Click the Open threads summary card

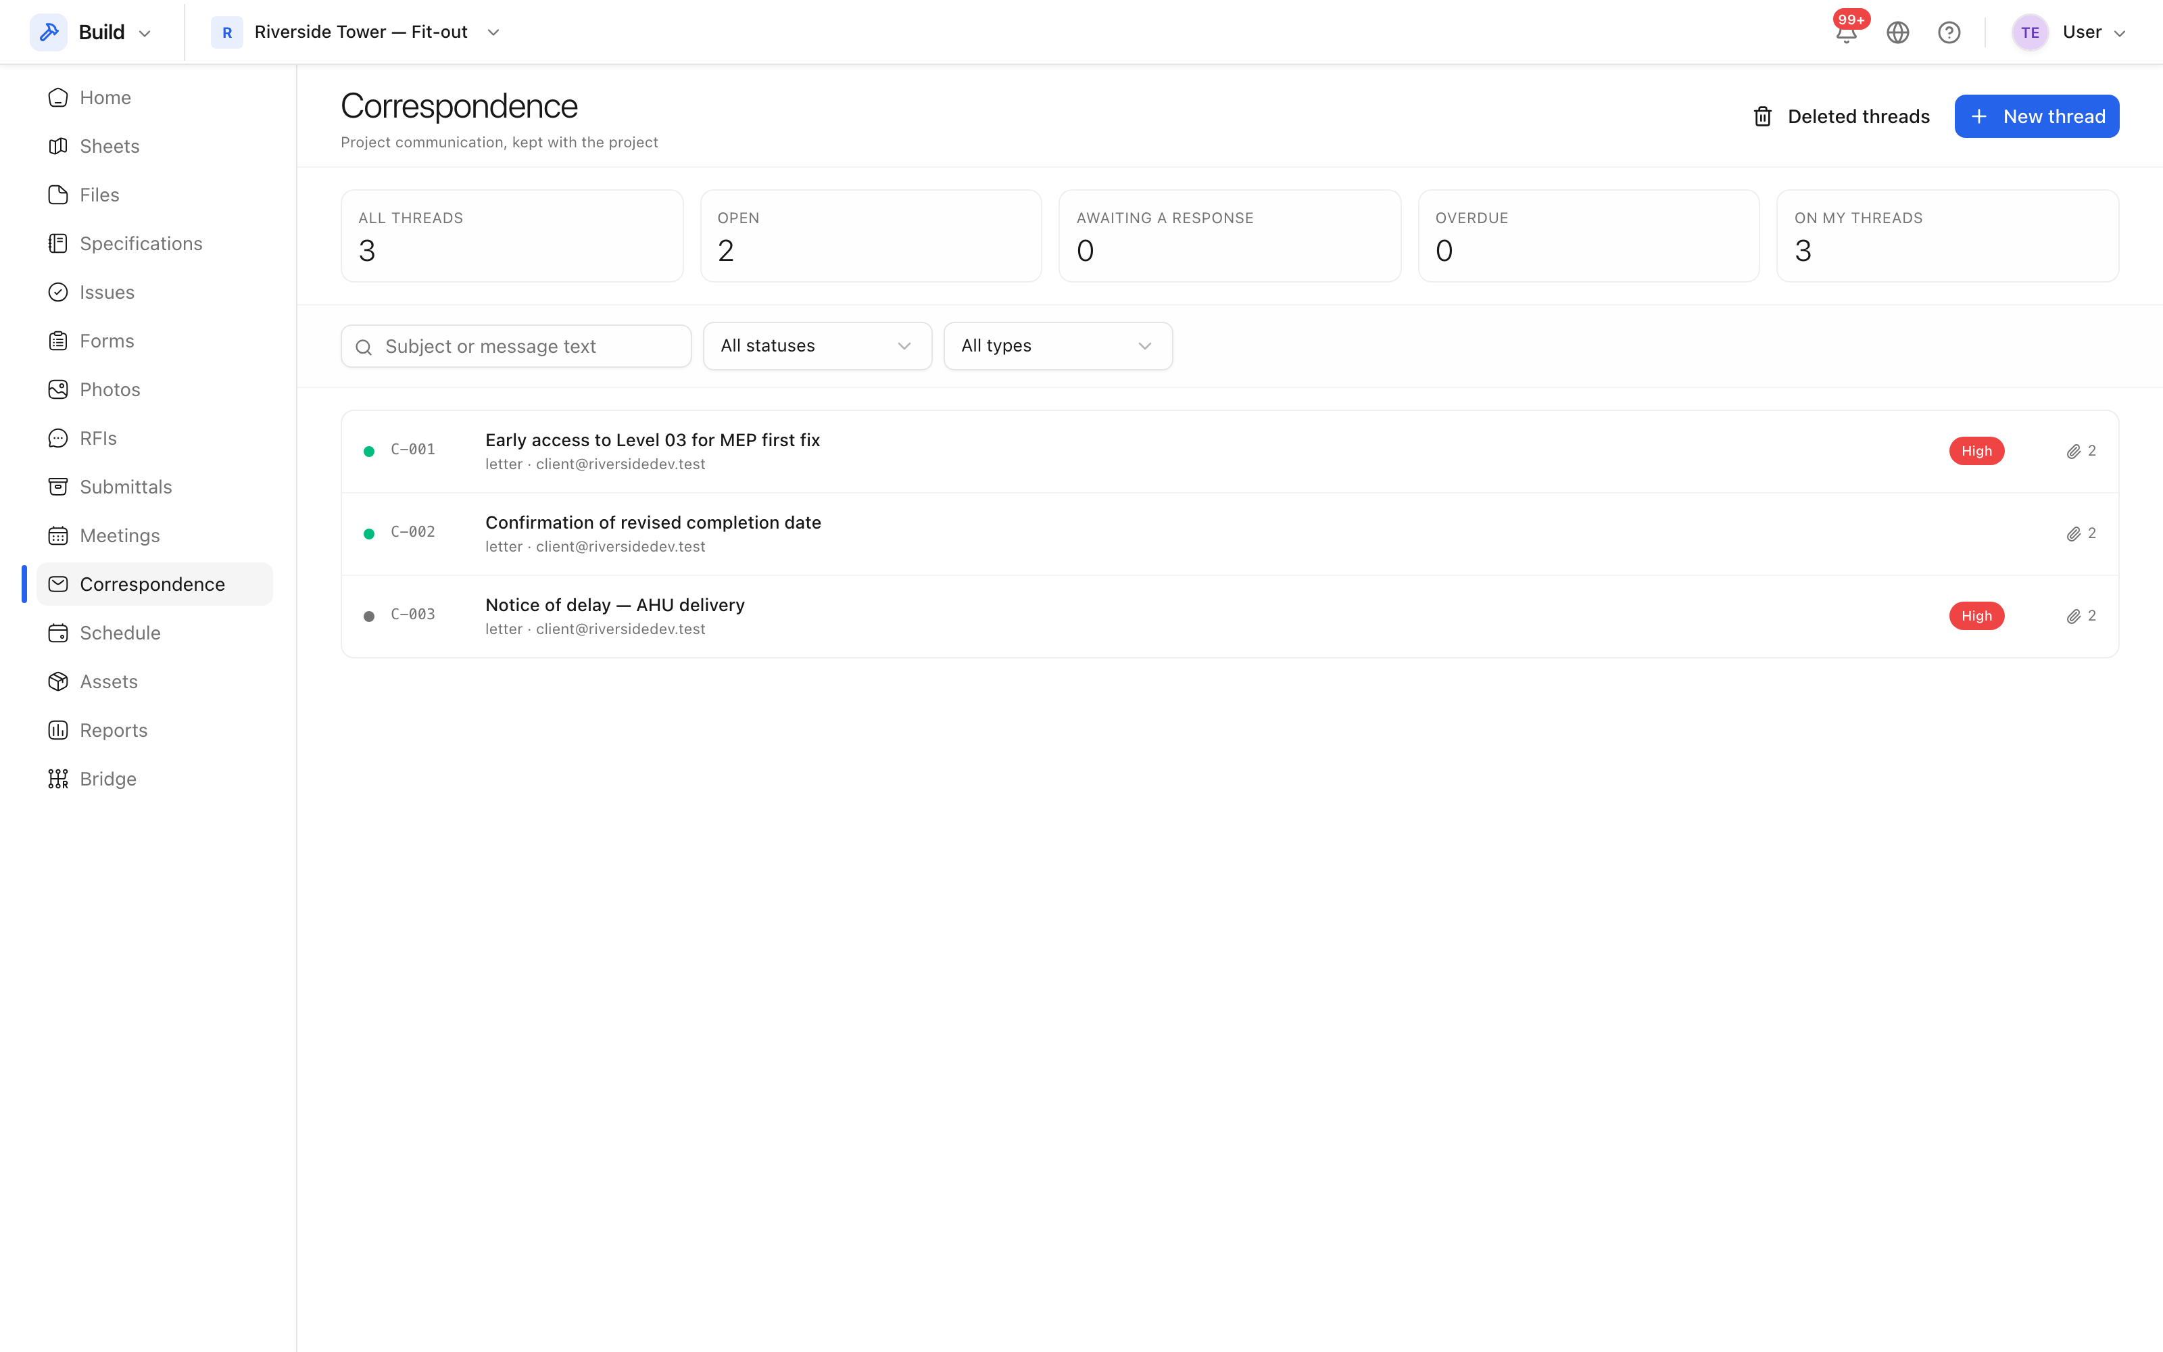pyautogui.click(x=871, y=236)
